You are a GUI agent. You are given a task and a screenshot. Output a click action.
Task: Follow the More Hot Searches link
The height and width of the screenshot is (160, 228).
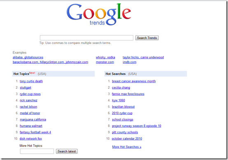pyautogui.click(x=127, y=147)
